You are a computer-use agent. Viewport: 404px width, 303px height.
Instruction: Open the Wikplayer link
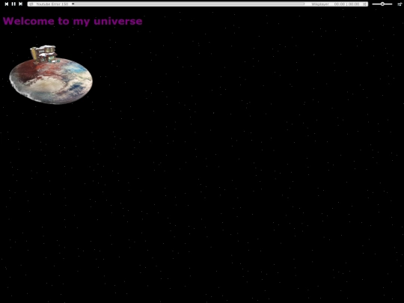320,4
